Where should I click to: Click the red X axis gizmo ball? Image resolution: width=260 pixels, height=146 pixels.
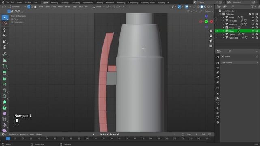point(212,21)
